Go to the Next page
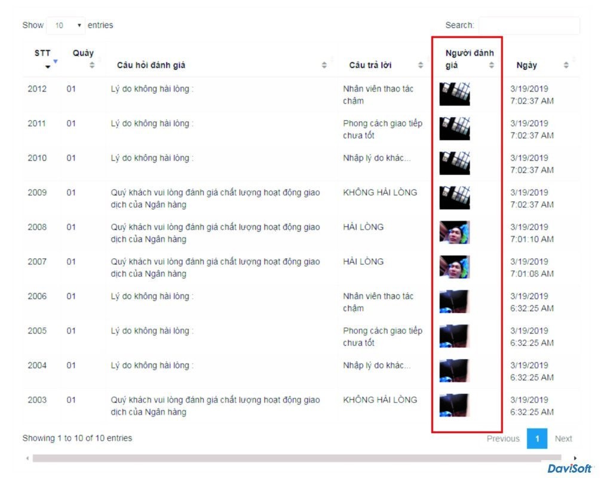Screen dimensions: 601x478 click(563, 439)
